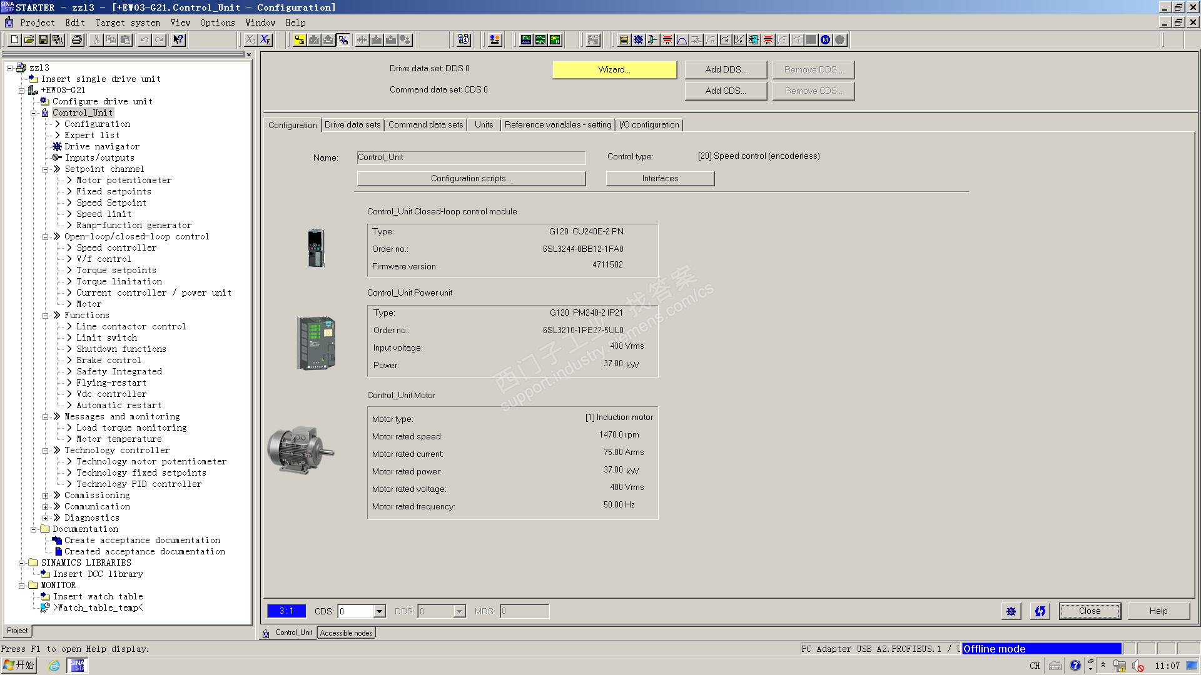
Task: Switch to the Drive data sets tab
Action: 352,125
